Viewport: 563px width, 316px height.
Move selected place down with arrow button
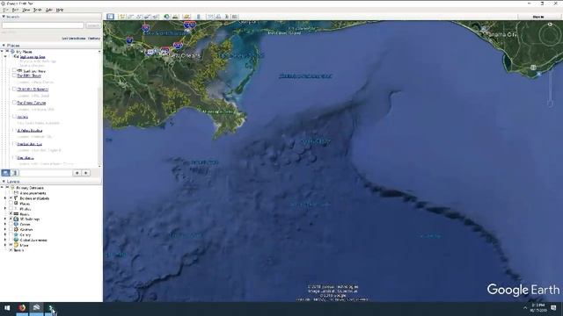[86, 173]
